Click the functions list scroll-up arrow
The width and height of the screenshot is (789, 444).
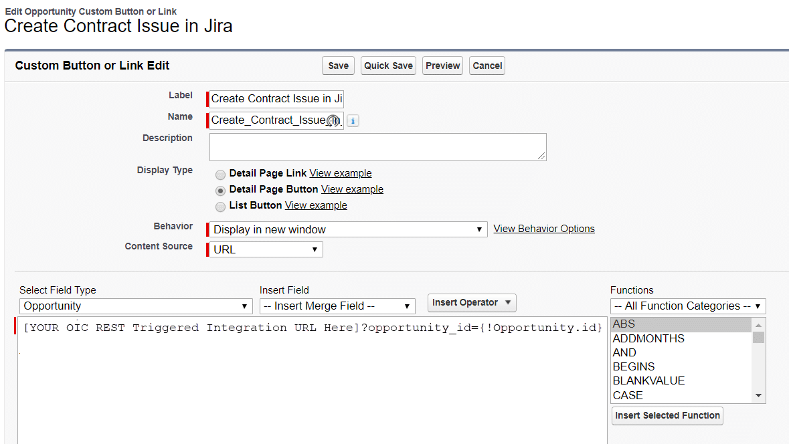click(758, 326)
